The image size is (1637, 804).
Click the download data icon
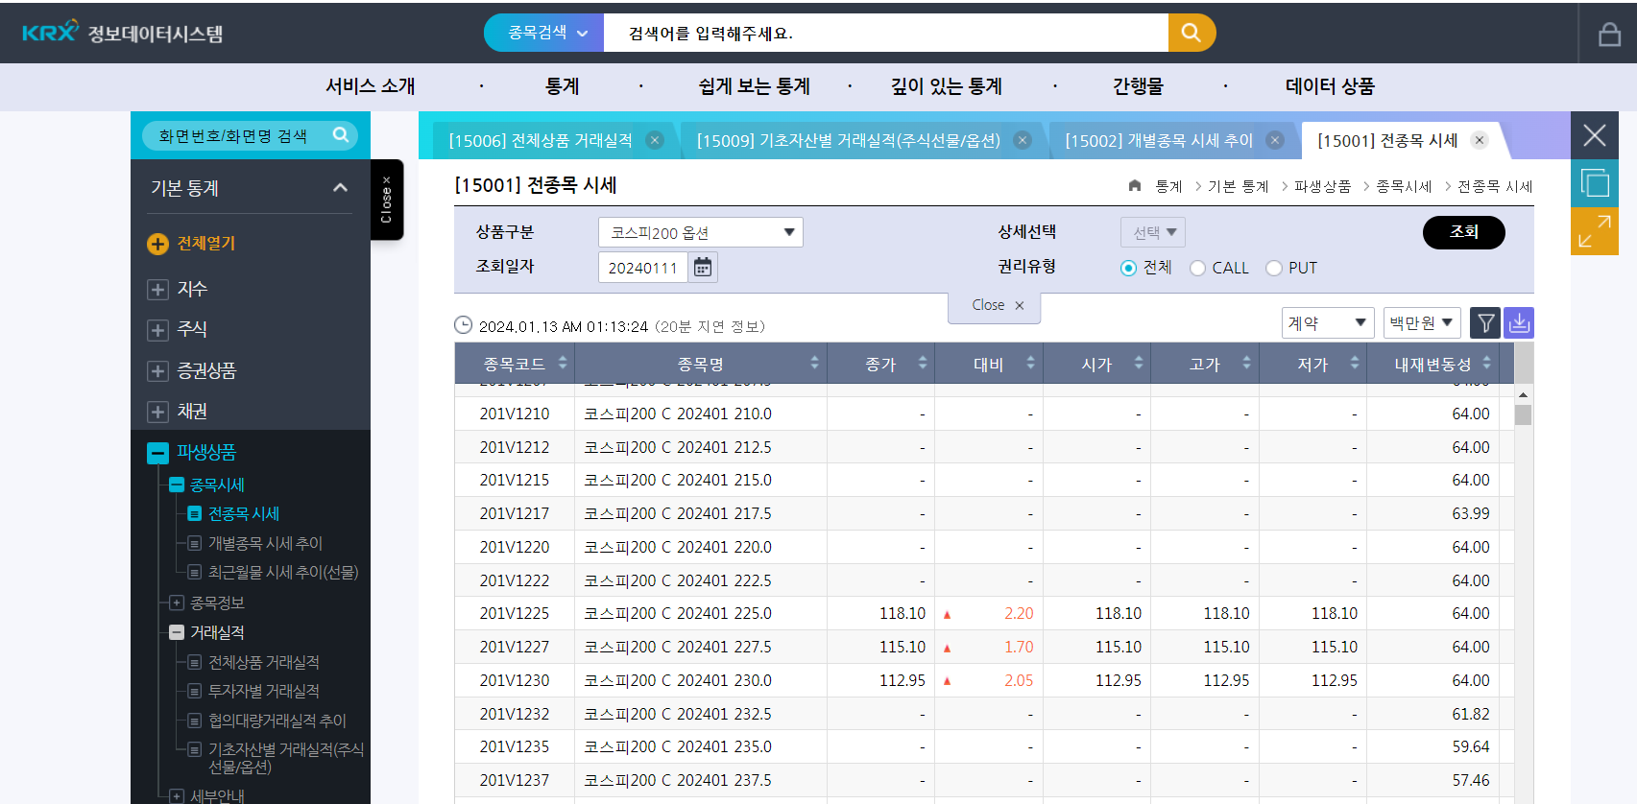coord(1519,323)
